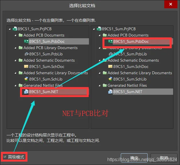The height and width of the screenshot is (165, 180).
Task: Collapse right Generated Netlist Files folder
Action: (100, 86)
